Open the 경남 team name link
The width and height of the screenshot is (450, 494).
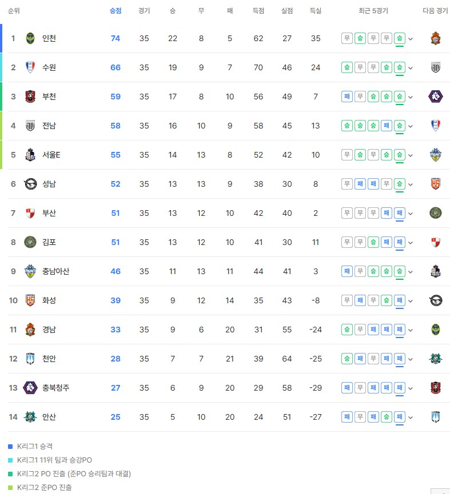[x=49, y=330]
